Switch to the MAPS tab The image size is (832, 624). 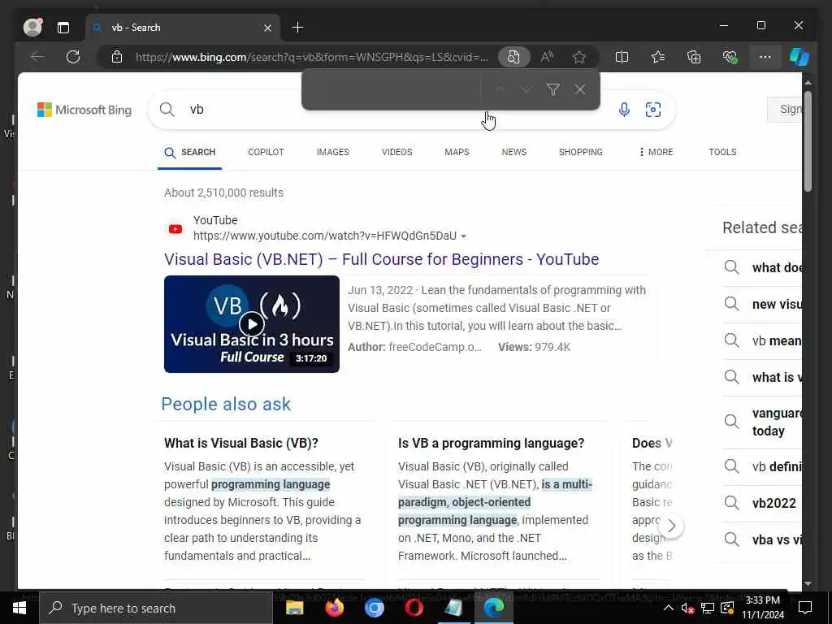457,152
